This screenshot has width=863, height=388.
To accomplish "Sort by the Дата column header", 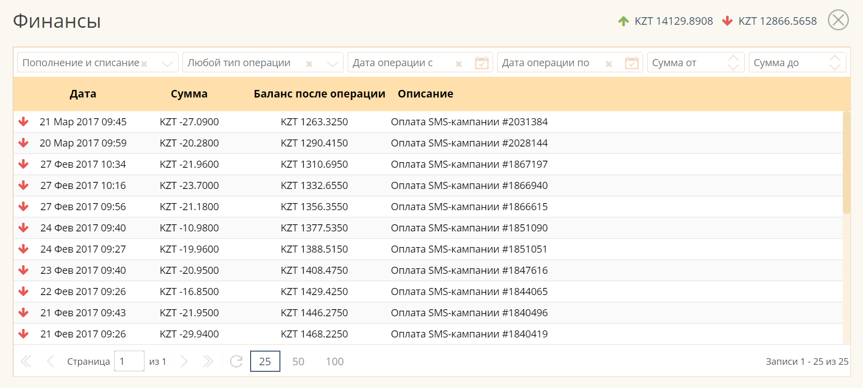I will click(x=83, y=94).
